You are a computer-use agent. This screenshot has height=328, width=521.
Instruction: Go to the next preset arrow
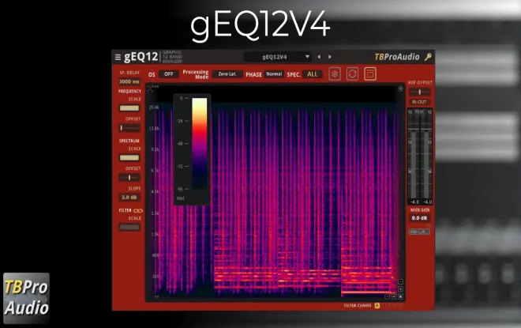[x=330, y=57]
